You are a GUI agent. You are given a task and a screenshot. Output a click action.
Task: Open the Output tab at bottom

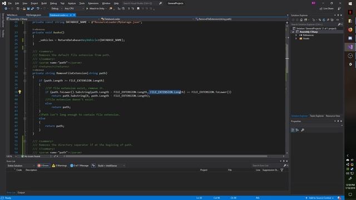(x=21, y=193)
